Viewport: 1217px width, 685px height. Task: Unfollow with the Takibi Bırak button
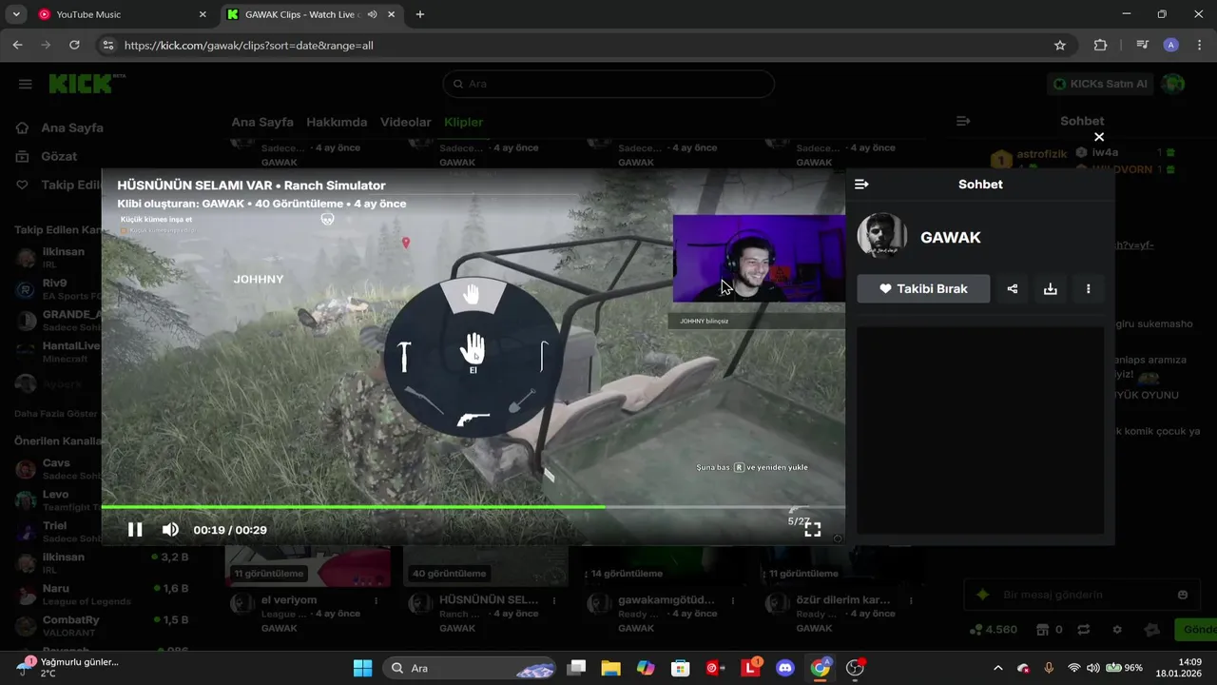coord(923,289)
